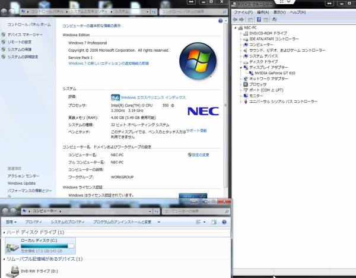Click Forward arrow in Device Manager toolbar
Image resolution: width=356 pixels, height=278 pixels.
(x=241, y=20)
